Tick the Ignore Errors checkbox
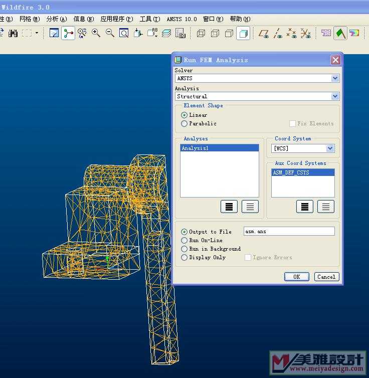 [248, 257]
